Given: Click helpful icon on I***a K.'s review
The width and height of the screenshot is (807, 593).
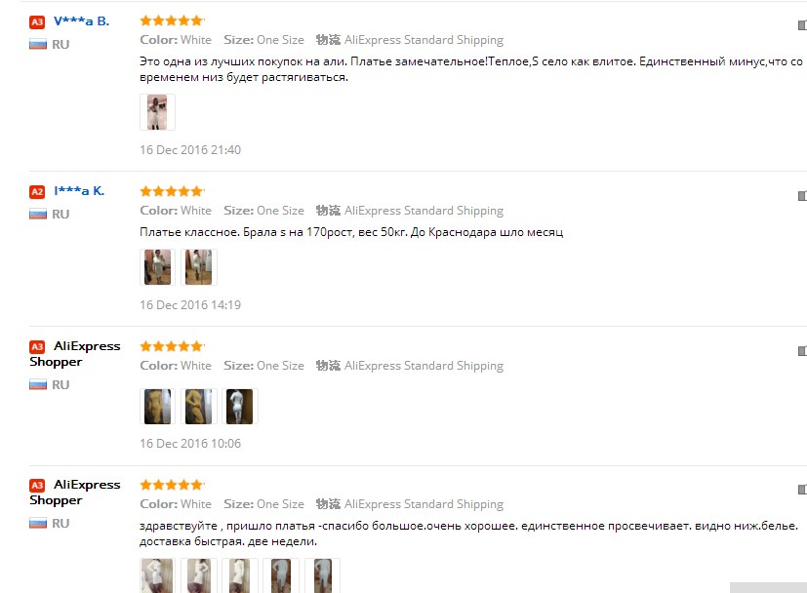Looking at the screenshot, I should (802, 196).
